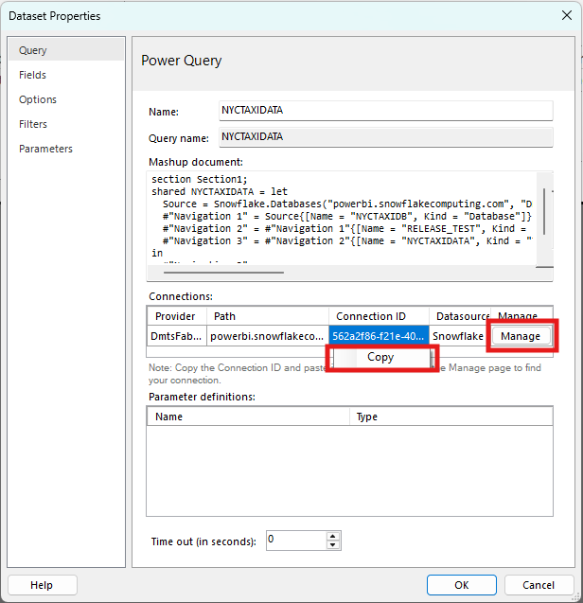Click inside the Mashup document text area
This screenshot has width=583, height=603.
coord(342,219)
